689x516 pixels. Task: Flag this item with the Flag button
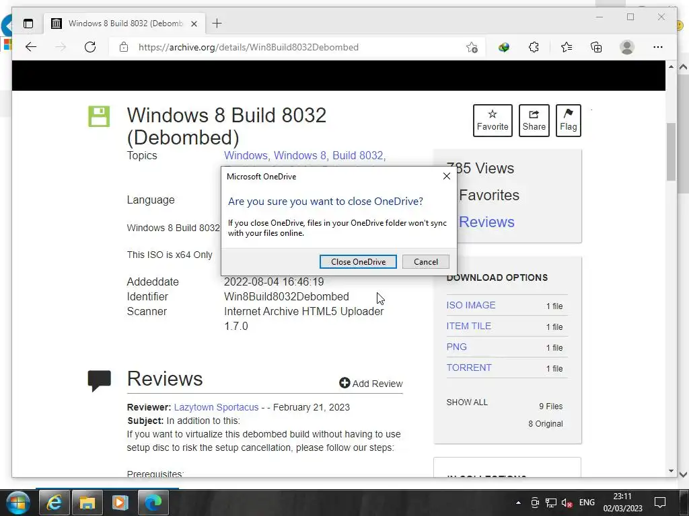click(x=568, y=121)
